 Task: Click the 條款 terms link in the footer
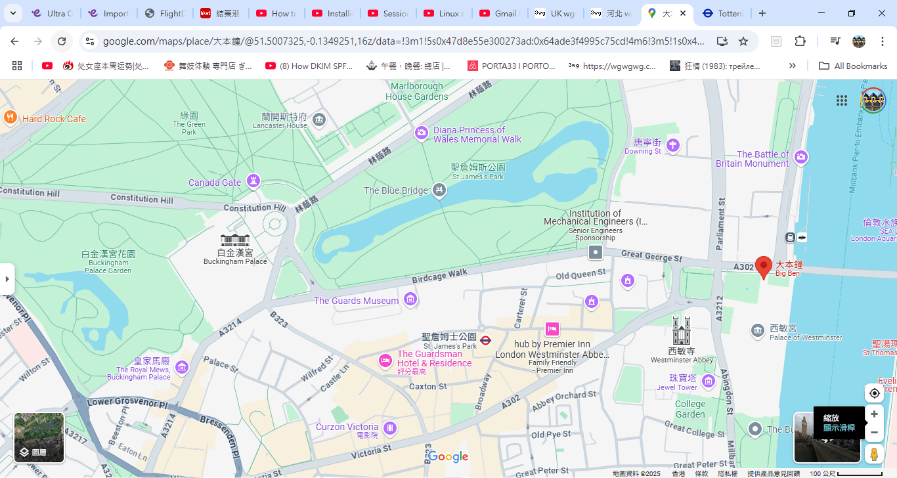click(x=701, y=473)
